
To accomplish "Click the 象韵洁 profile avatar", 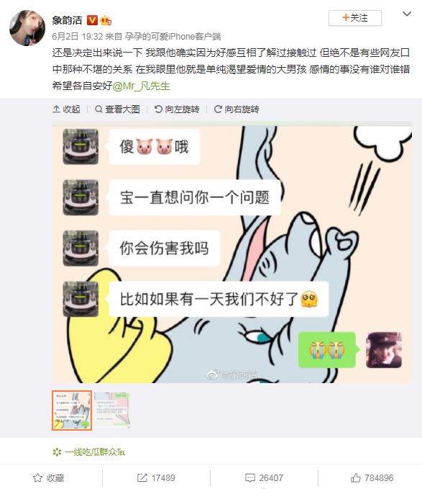I will click(x=27, y=28).
